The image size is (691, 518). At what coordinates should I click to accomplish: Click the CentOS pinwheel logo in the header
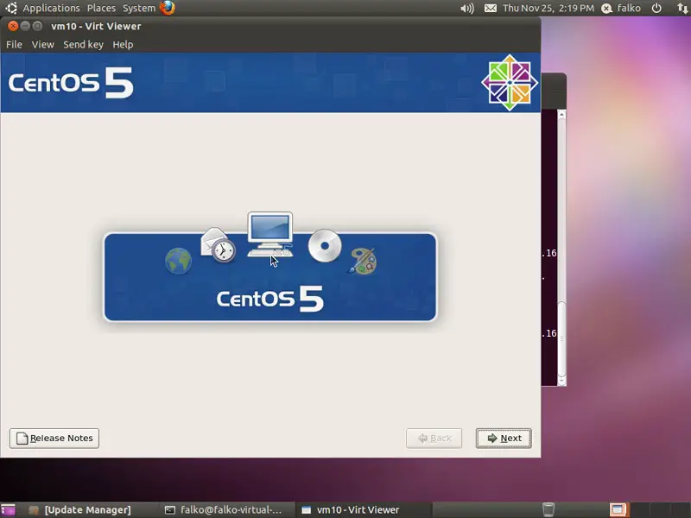510,82
